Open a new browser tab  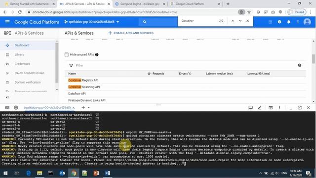coord(228,4)
